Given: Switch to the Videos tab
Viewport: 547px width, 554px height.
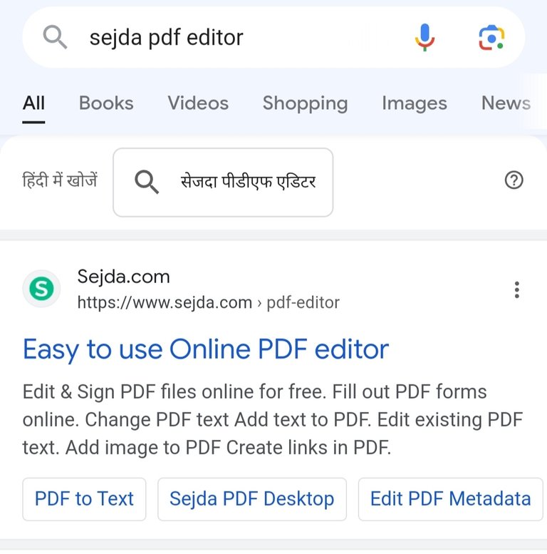Looking at the screenshot, I should click(x=198, y=103).
